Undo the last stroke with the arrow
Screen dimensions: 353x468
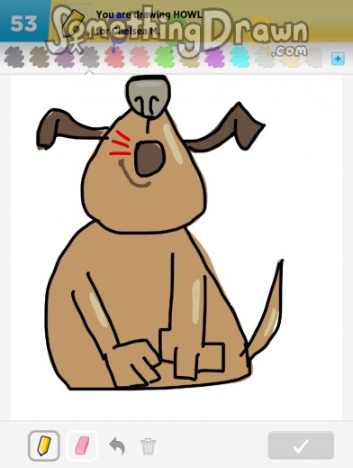coord(117,445)
